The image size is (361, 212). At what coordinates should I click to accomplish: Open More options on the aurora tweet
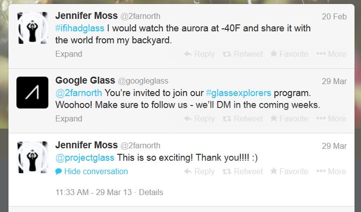[331, 54]
